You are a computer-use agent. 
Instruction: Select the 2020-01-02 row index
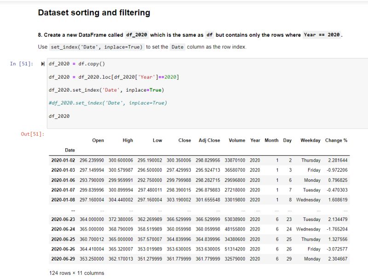pyautogui.click(x=63, y=160)
